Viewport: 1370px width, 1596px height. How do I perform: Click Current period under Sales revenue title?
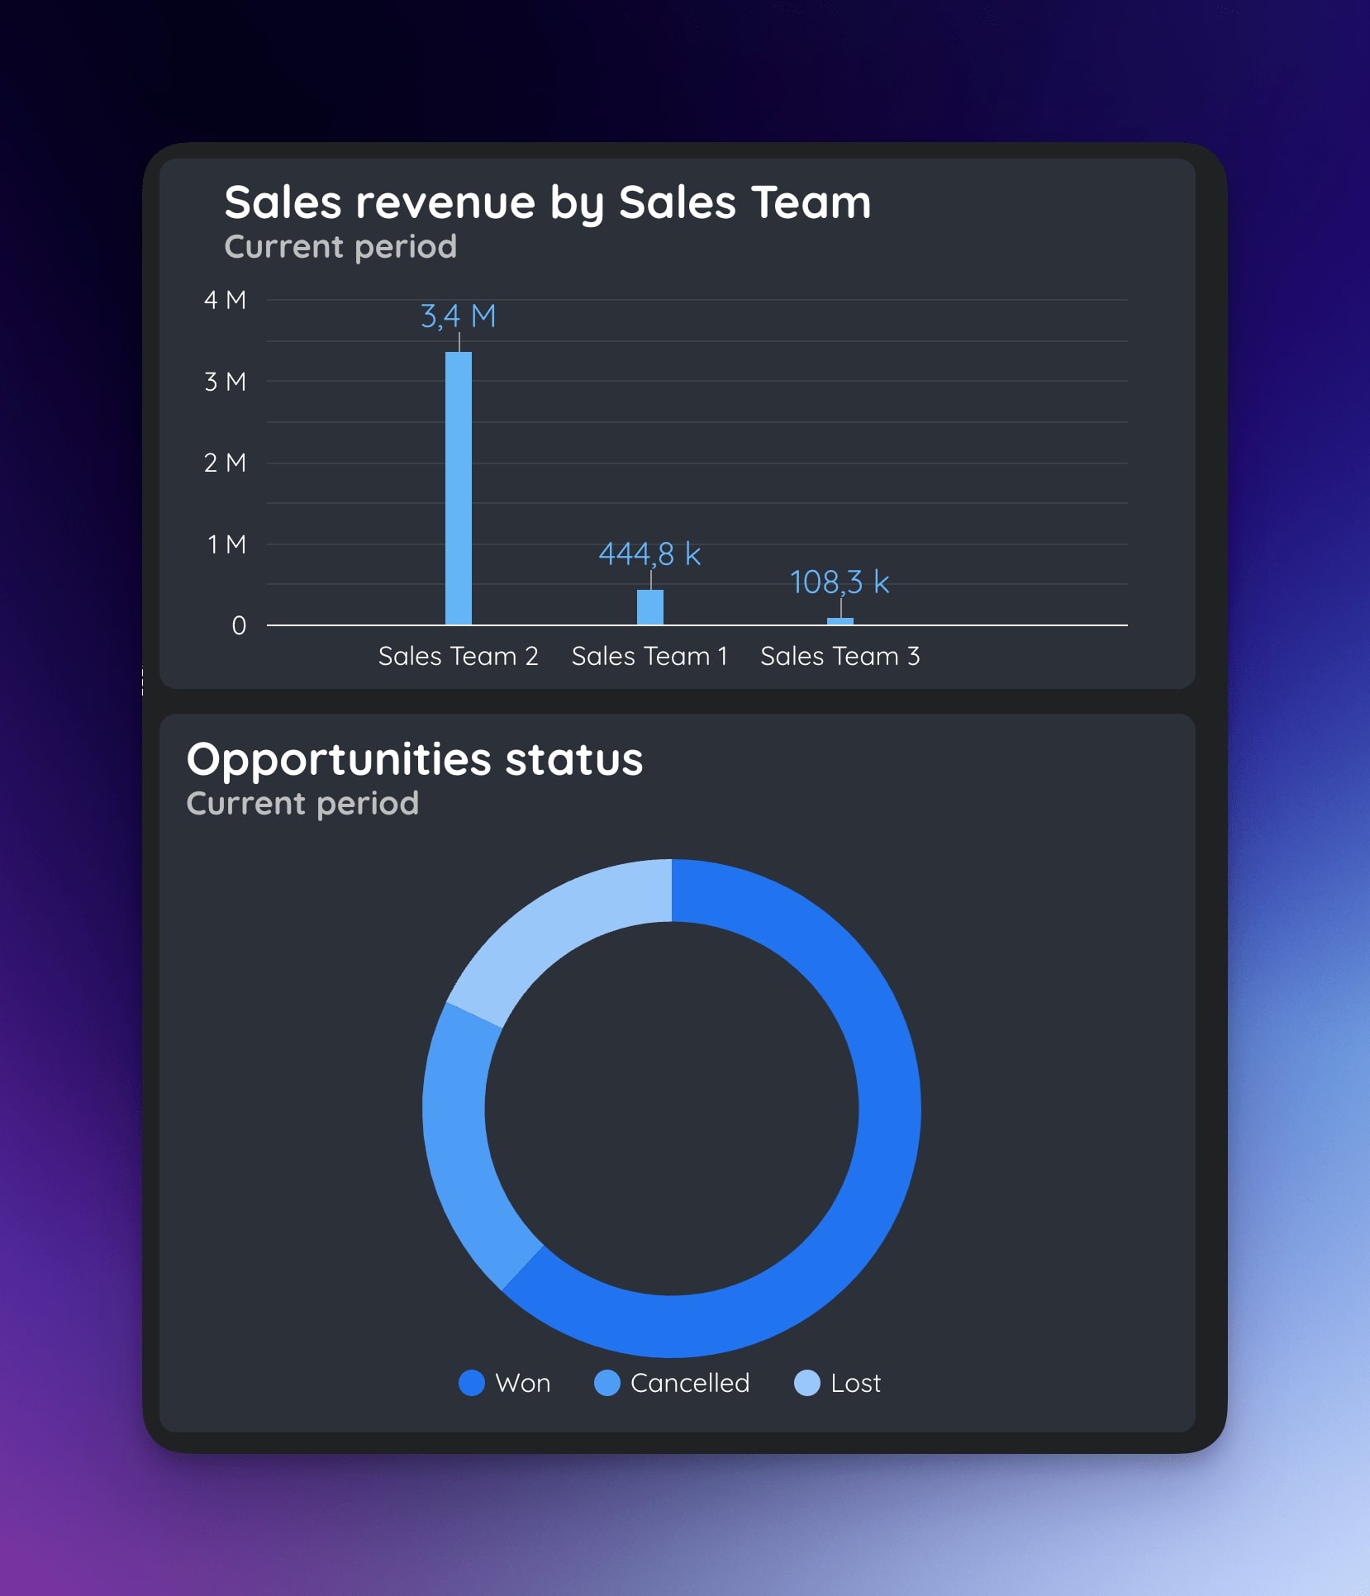[x=340, y=246]
